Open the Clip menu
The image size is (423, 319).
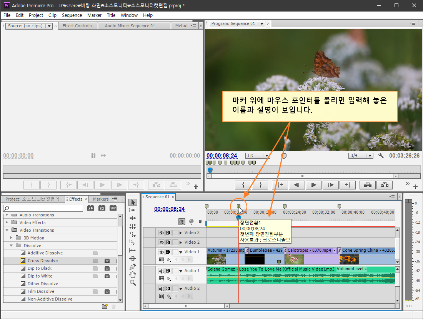[52, 15]
